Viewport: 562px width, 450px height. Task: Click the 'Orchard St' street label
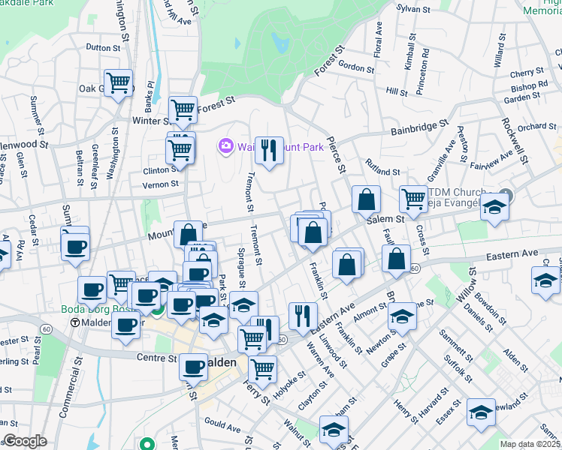pyautogui.click(x=537, y=126)
